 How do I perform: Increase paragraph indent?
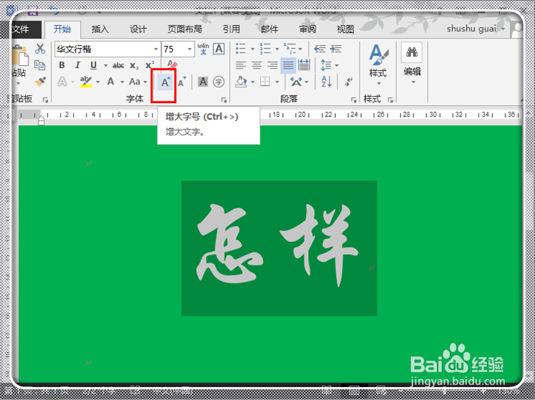pos(336,49)
